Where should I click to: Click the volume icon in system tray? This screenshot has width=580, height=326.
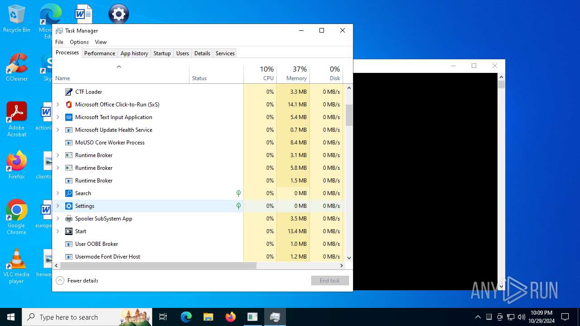click(522, 317)
